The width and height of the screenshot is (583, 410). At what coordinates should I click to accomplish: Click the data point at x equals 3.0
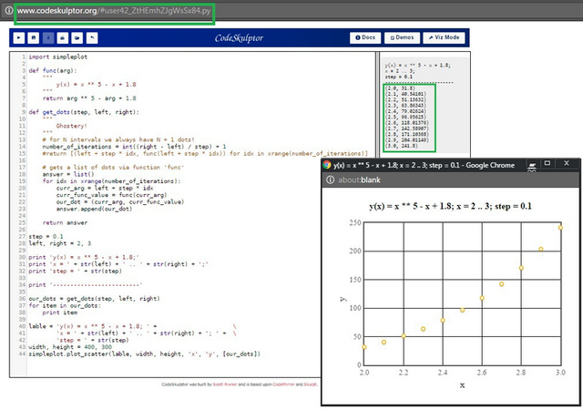point(560,228)
